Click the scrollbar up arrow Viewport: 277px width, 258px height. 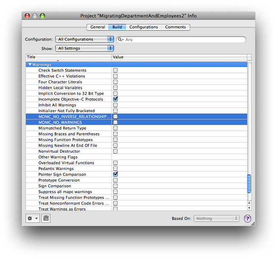pyautogui.click(x=249, y=203)
